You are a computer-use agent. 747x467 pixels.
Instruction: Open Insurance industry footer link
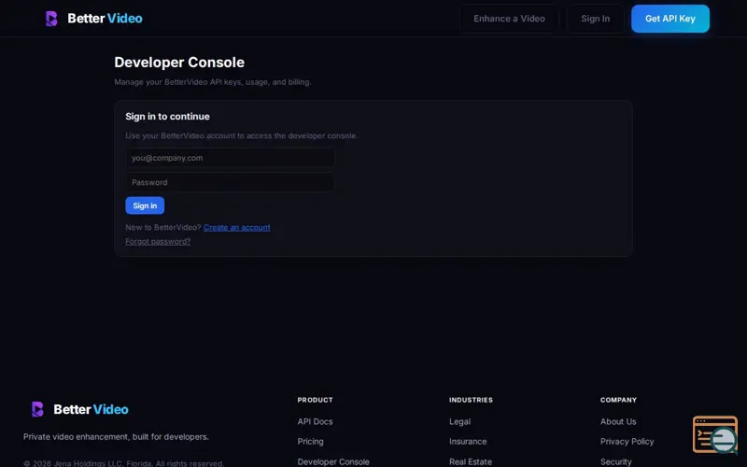pyautogui.click(x=468, y=442)
